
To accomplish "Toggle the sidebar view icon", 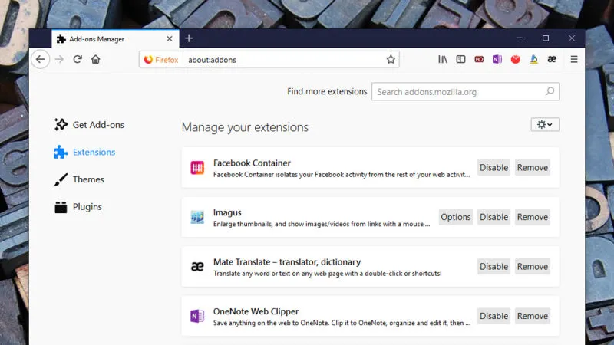I will (461, 59).
